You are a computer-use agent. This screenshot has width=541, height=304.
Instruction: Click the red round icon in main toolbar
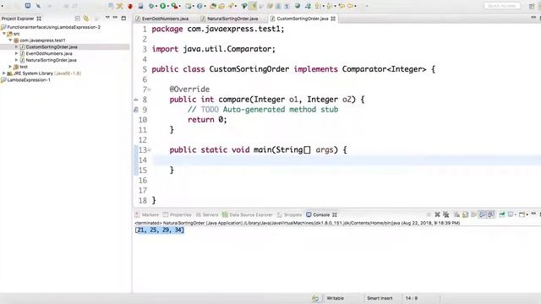click(x=130, y=6)
